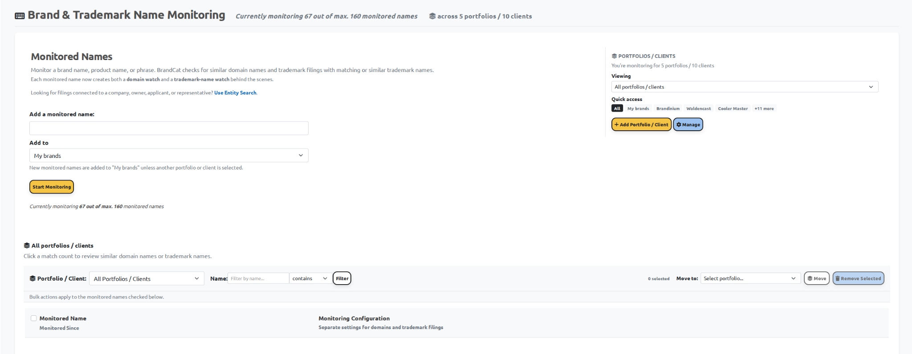
Task: Click the '0 selected' counter text
Action: tap(659, 279)
